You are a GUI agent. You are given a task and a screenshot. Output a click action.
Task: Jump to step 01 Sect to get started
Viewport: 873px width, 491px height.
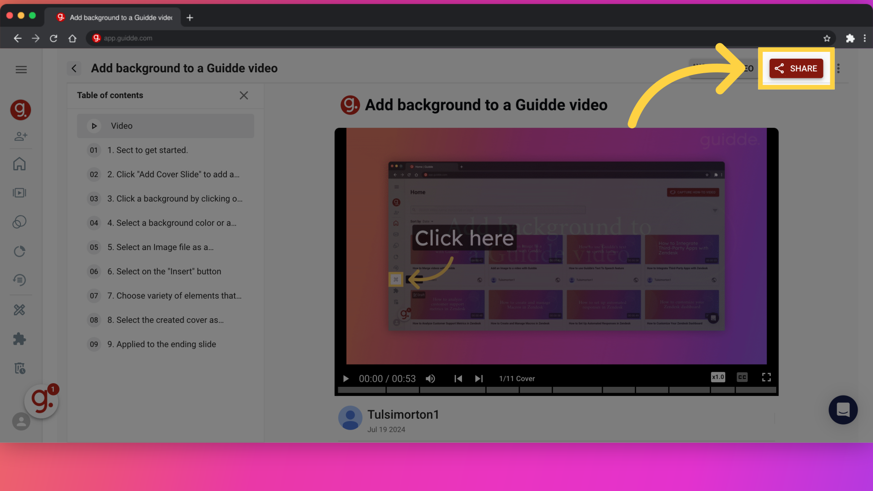(166, 150)
